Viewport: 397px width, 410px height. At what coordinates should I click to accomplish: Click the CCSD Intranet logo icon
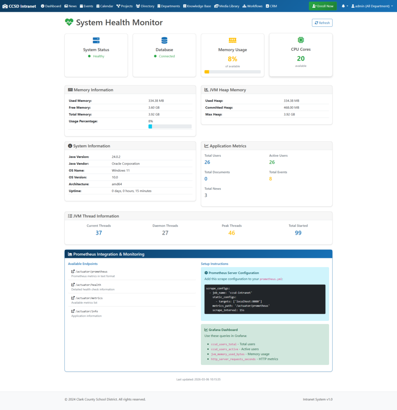click(x=5, y=6)
